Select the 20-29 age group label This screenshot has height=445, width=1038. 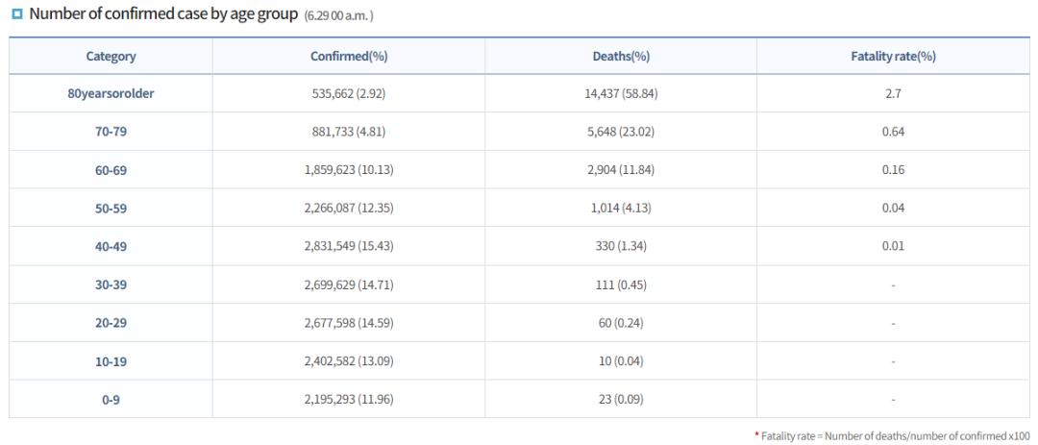click(x=111, y=323)
